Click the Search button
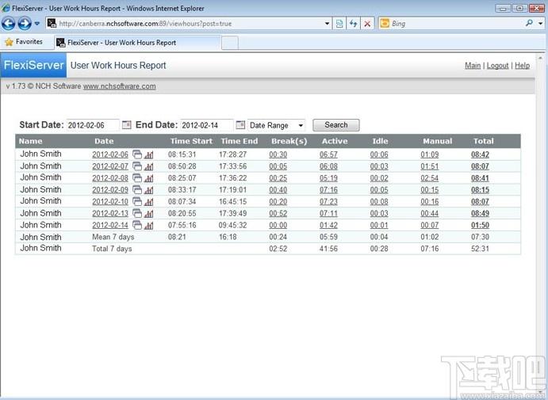548x400 pixels. pyautogui.click(x=336, y=125)
